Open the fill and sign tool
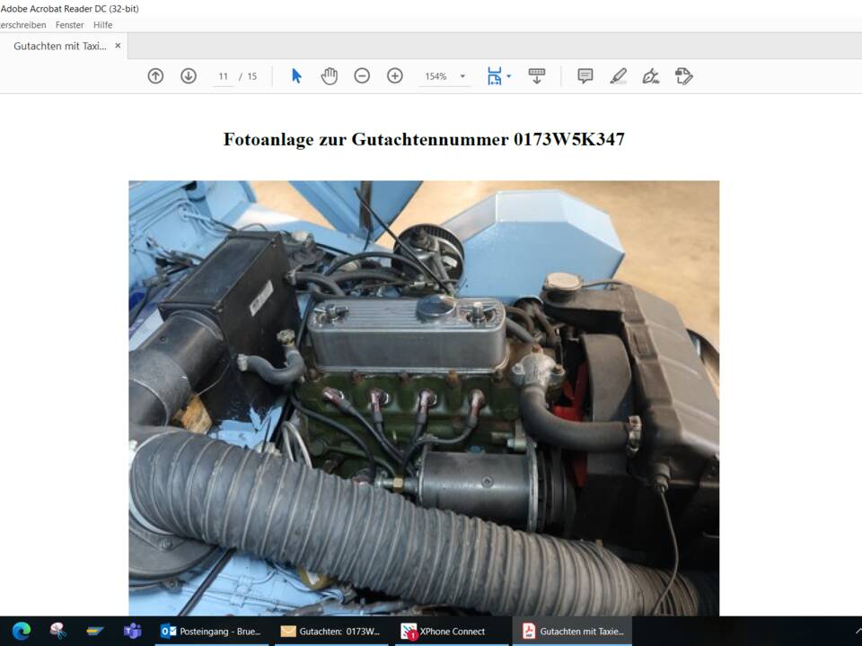The width and height of the screenshot is (862, 646). click(651, 76)
